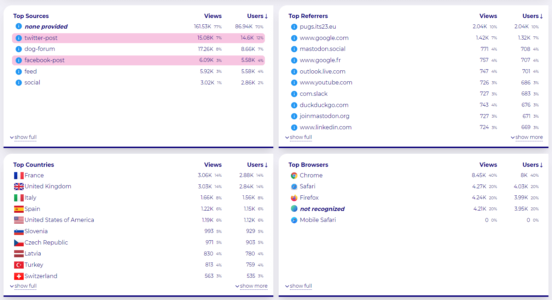Click the info icon next to com.slack
Screen dimensions: 552x300
click(294, 94)
